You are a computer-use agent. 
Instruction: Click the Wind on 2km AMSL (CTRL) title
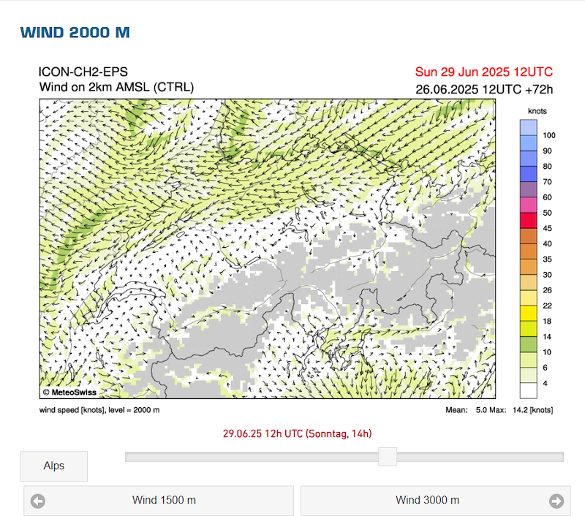pos(116,87)
